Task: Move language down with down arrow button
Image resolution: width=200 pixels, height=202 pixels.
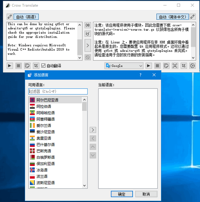Action: [x=93, y=155]
